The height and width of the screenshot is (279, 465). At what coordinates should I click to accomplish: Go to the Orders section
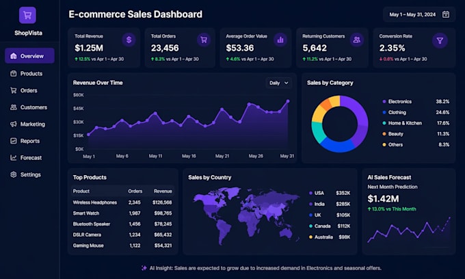29,90
